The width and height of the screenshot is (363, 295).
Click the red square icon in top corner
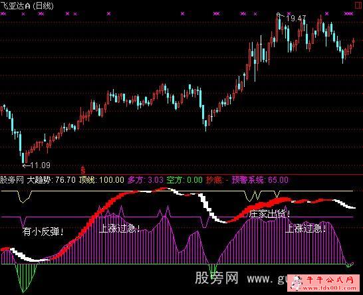(x=359, y=5)
